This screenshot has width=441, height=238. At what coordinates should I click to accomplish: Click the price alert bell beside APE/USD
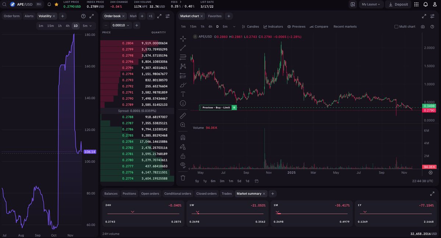[49, 4]
